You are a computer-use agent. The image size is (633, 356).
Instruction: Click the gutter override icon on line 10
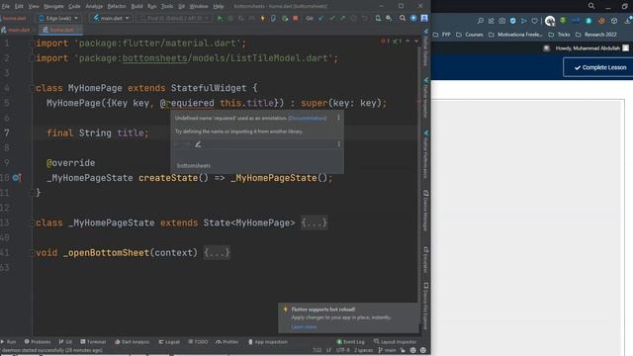(16, 178)
